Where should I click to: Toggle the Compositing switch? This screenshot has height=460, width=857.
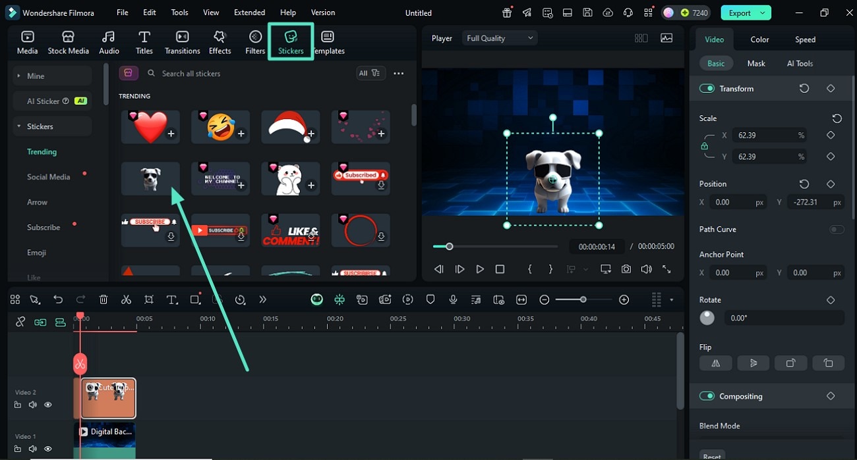[707, 396]
